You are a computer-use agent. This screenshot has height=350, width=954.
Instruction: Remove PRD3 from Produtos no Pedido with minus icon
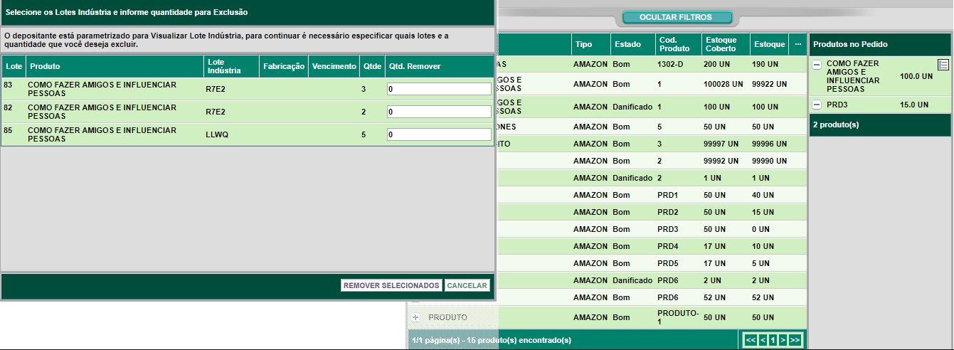817,105
